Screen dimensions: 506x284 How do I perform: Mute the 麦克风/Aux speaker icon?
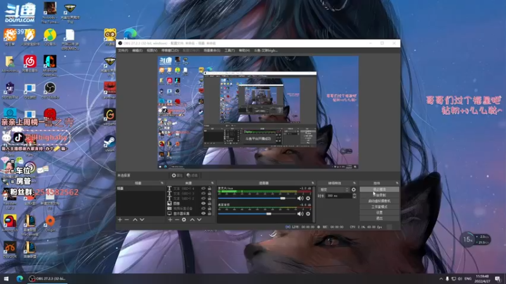tap(300, 198)
